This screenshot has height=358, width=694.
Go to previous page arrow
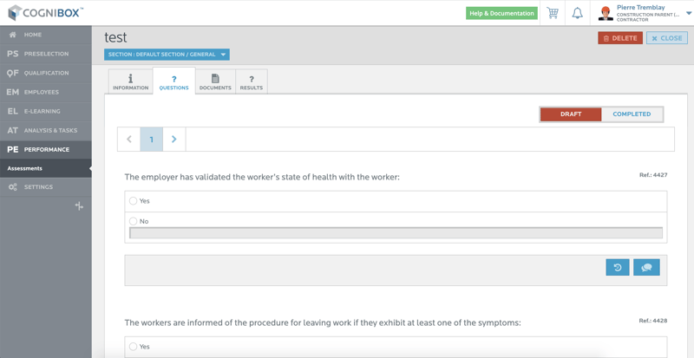[128, 140]
